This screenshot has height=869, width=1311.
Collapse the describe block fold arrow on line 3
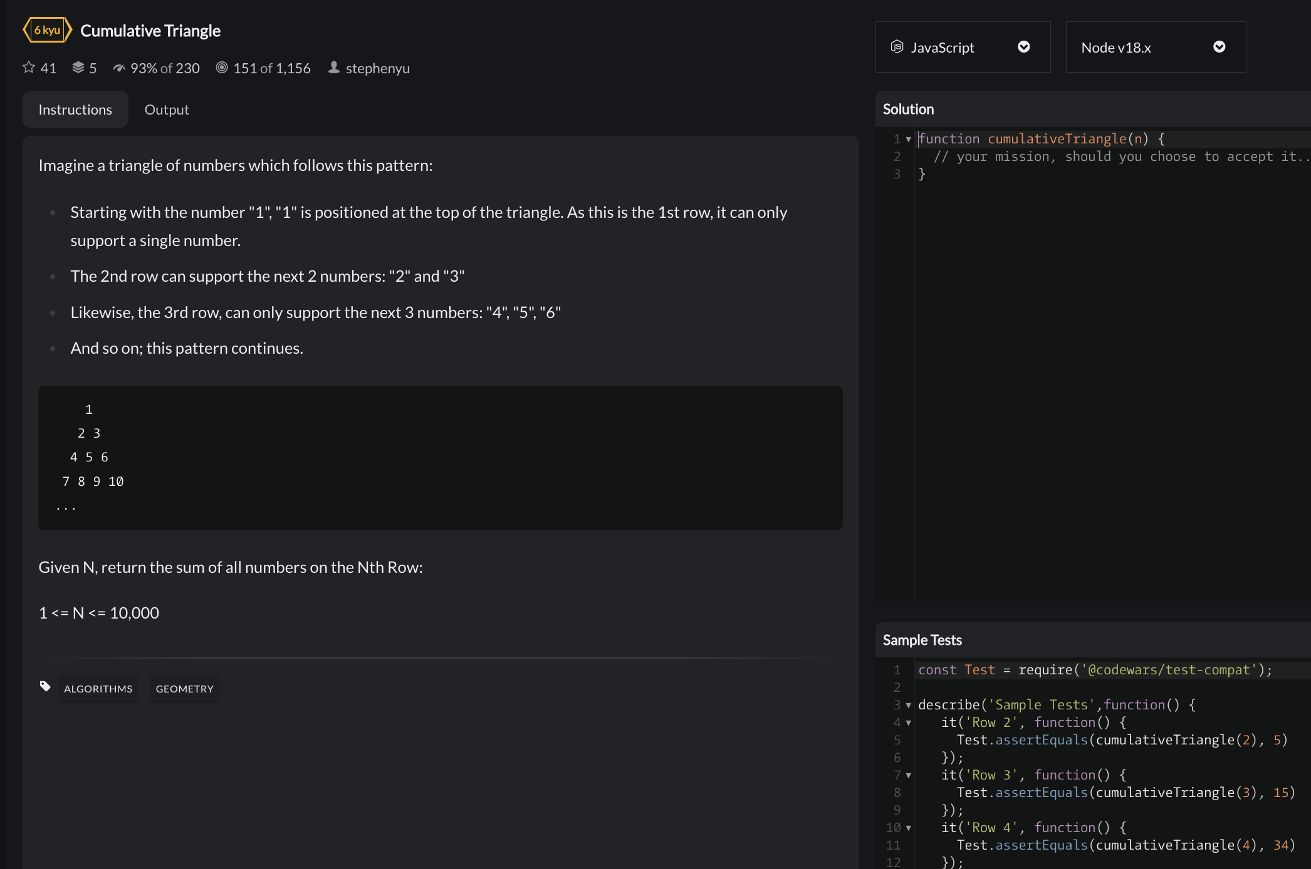point(909,705)
